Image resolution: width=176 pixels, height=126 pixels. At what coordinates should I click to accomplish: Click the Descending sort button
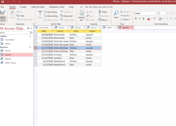(x=51, y=16)
